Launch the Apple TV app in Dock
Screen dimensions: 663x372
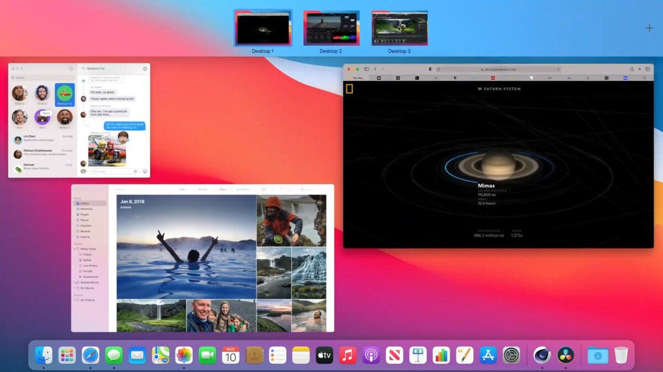(x=324, y=355)
